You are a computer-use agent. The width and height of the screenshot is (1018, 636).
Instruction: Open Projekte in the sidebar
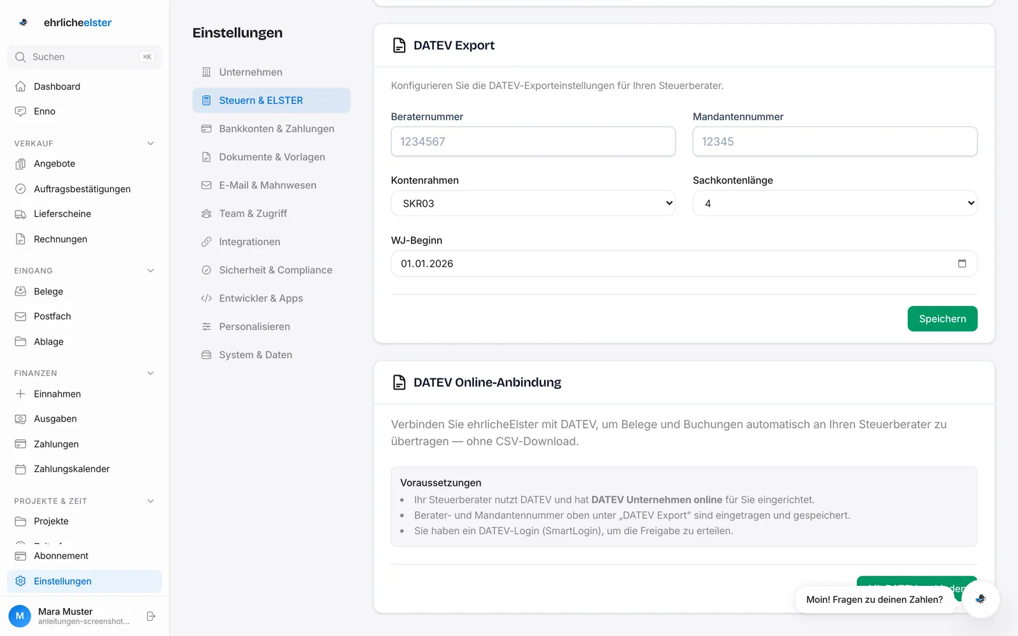click(85, 521)
